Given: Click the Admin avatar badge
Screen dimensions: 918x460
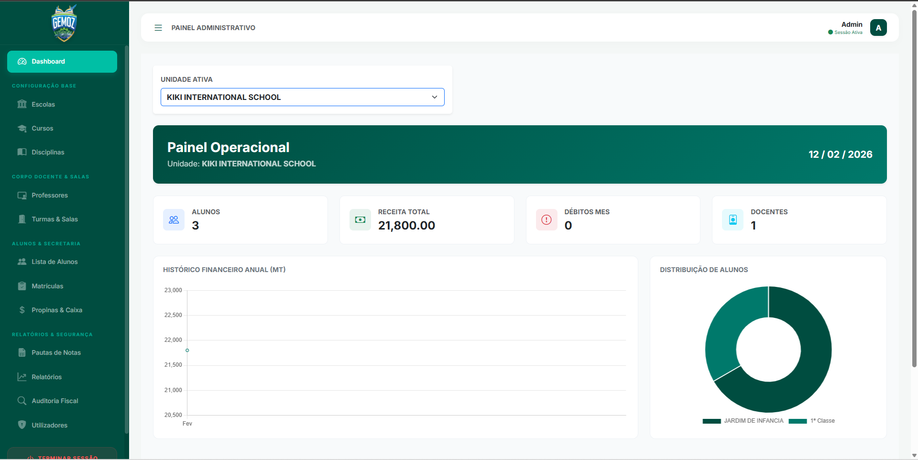Looking at the screenshot, I should coord(878,28).
